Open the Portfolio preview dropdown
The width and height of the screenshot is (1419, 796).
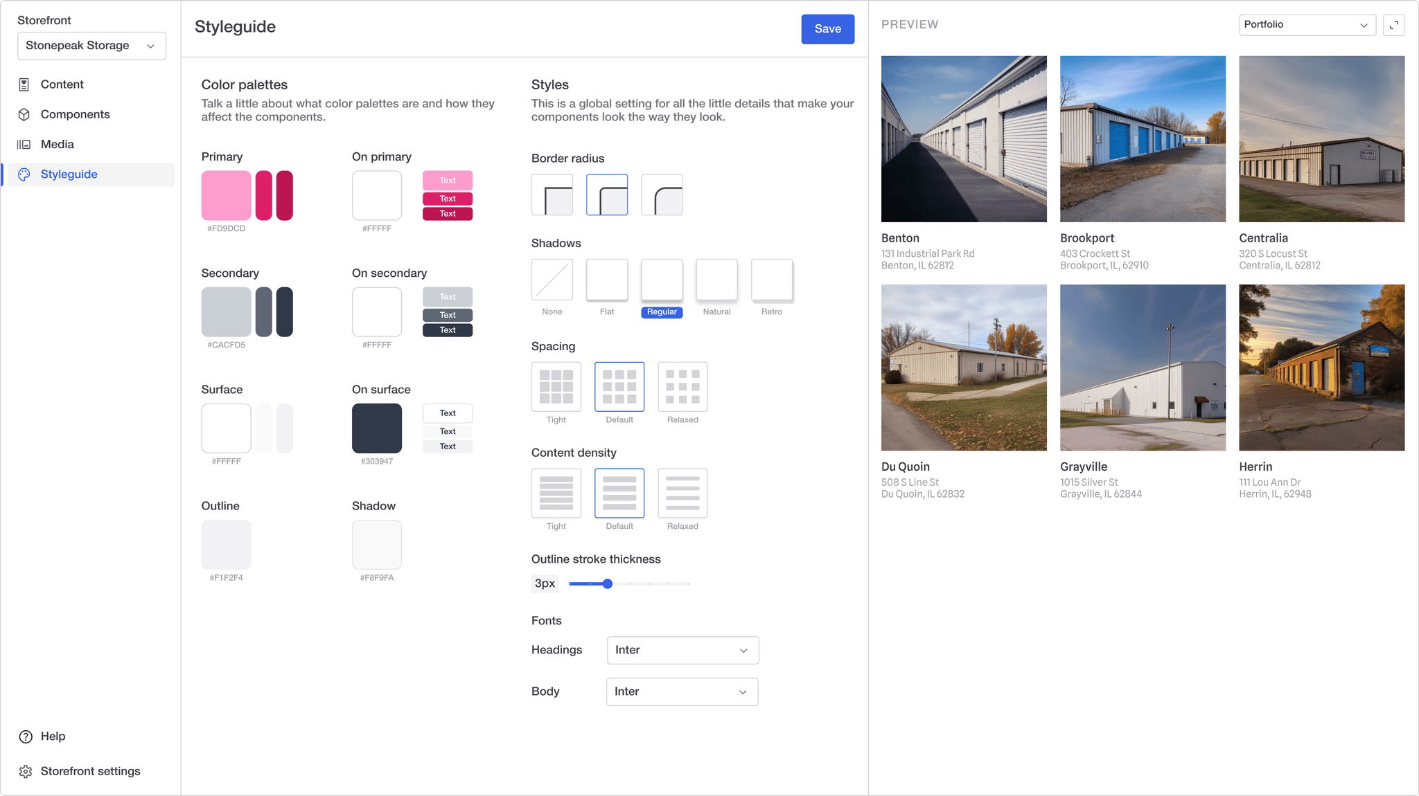1306,25
